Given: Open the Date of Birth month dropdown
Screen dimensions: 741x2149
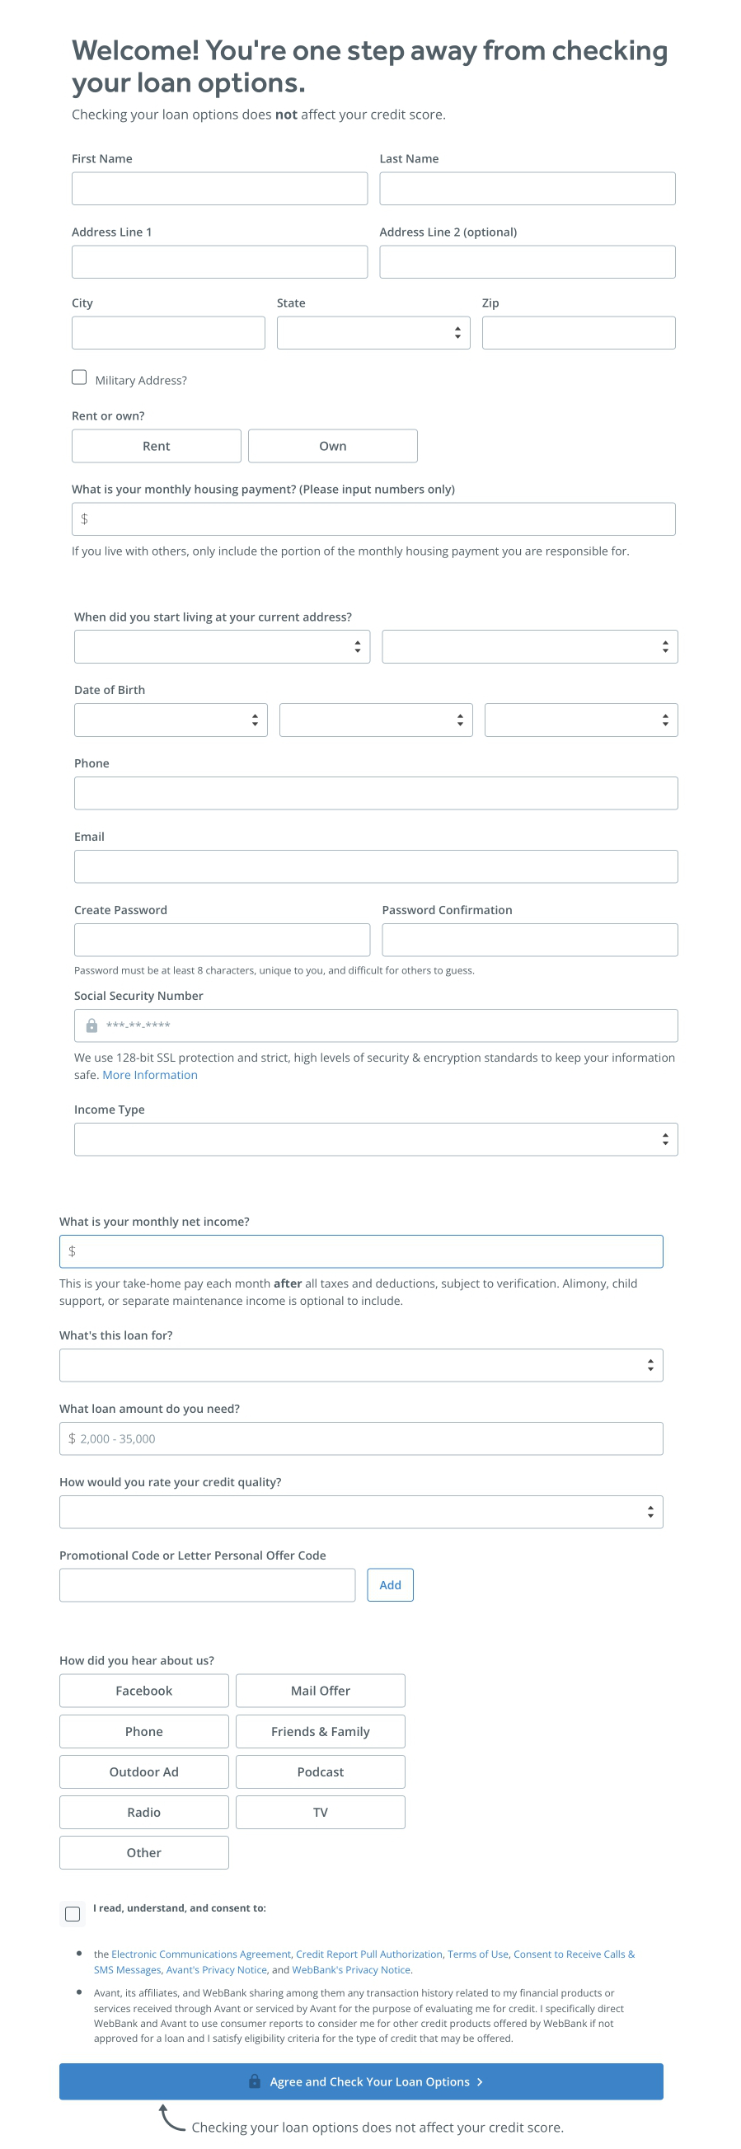Looking at the screenshot, I should (x=171, y=719).
